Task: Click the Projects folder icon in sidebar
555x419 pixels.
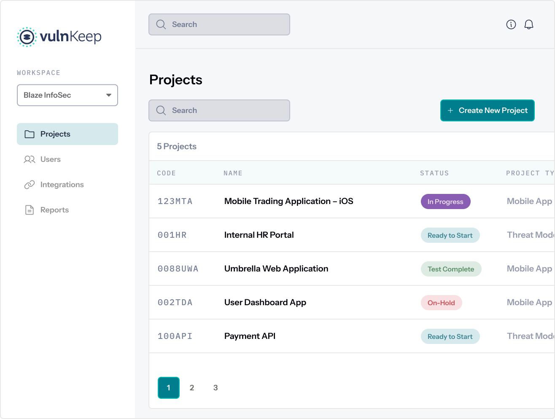Action: tap(30, 134)
